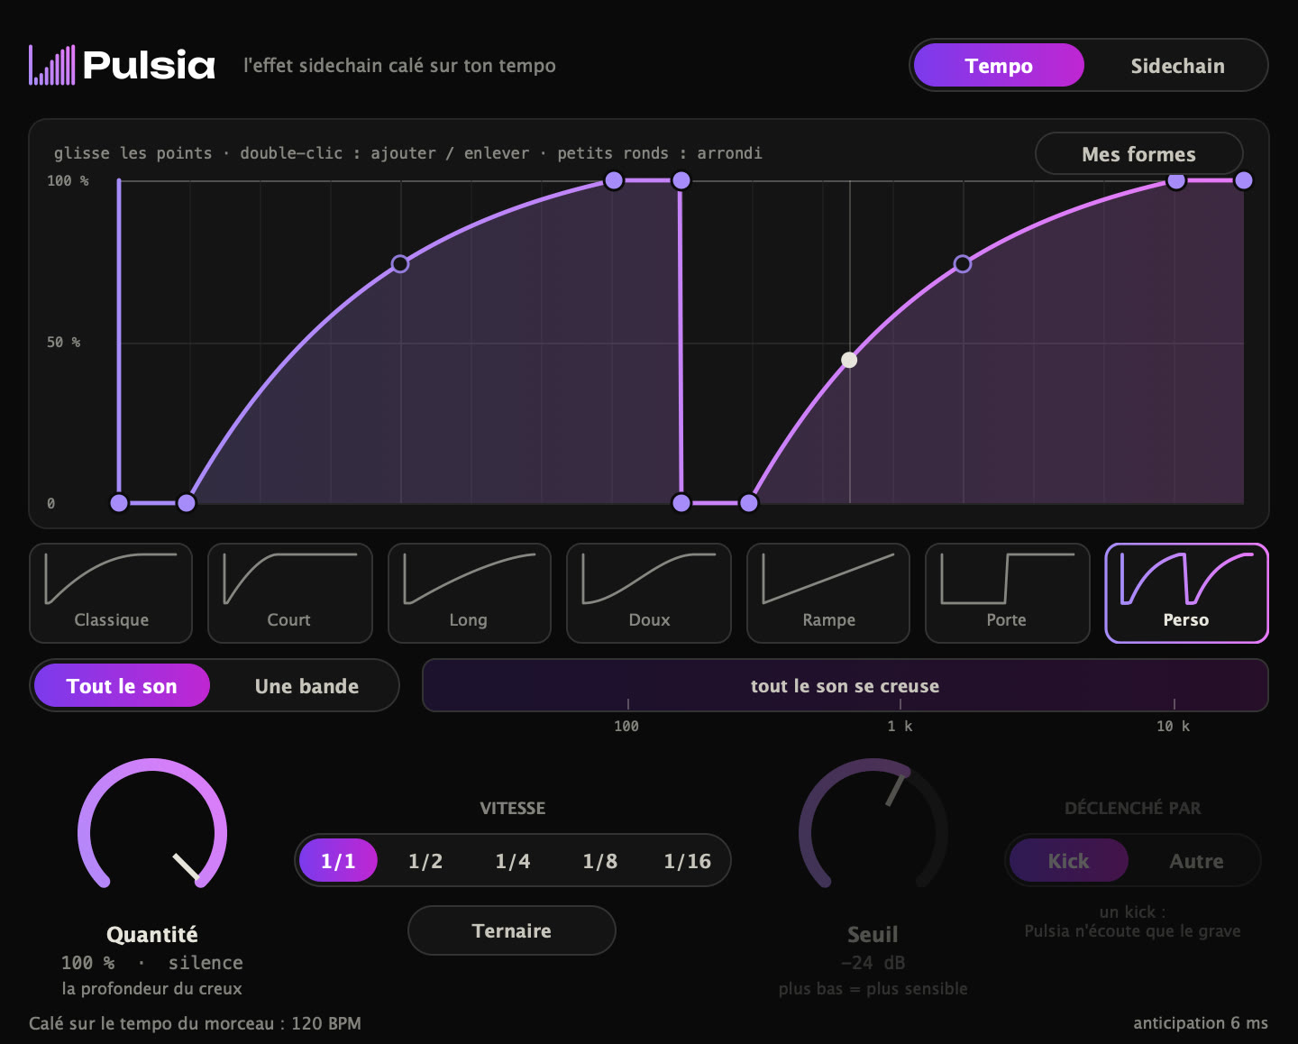Select Kick as trigger source
Screen dimensions: 1298x1044
click(1068, 861)
